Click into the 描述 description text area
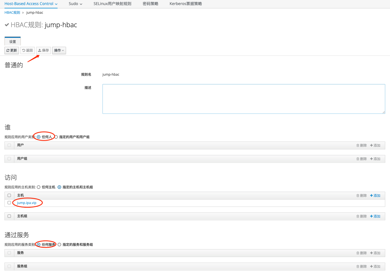Screen dimensions: 390x271 point(243,99)
